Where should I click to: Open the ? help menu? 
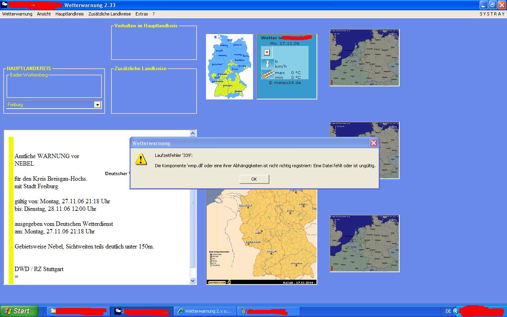click(x=154, y=14)
